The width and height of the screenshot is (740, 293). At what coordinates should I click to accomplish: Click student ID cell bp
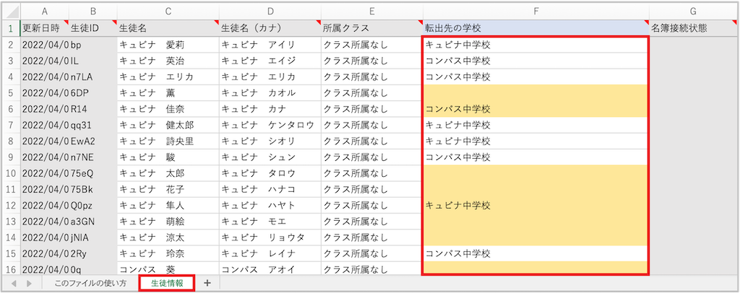click(93, 45)
